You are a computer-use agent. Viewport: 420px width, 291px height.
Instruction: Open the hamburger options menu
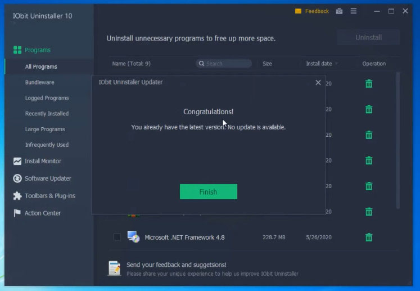354,11
